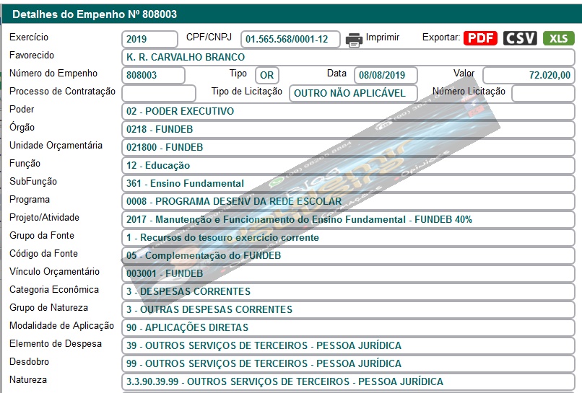Image resolution: width=582 pixels, height=393 pixels.
Task: Click the empty Processo de Contratação field
Action: click(x=159, y=93)
